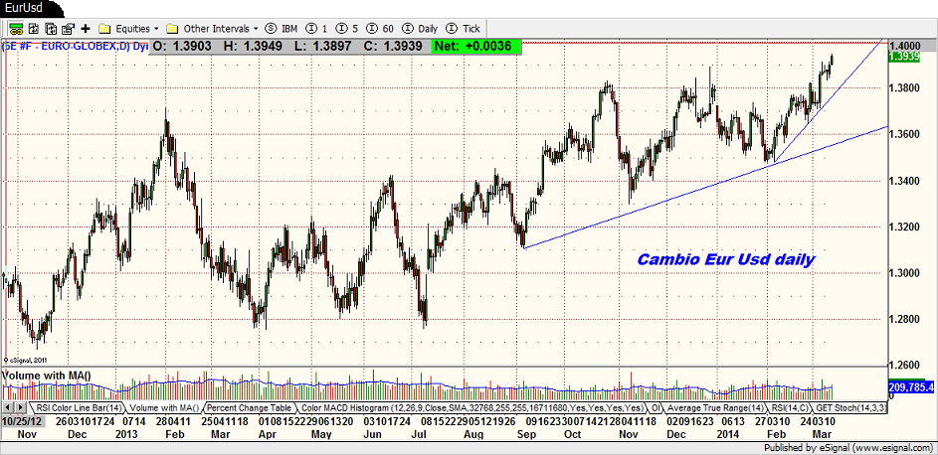Open the Percent Change Table tab
The image size is (938, 455).
[250, 408]
